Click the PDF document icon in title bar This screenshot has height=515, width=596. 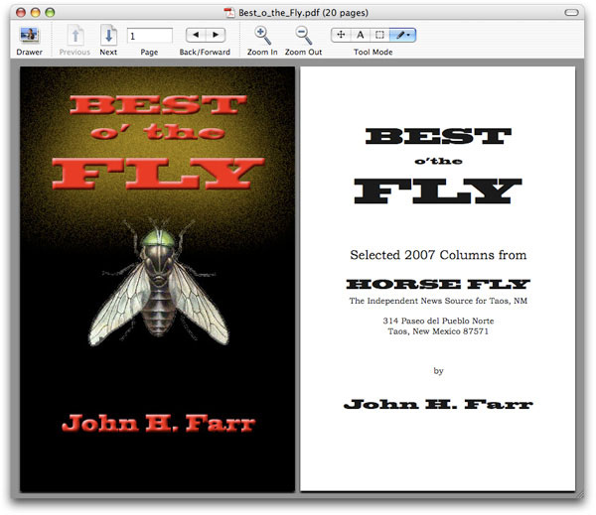point(228,10)
